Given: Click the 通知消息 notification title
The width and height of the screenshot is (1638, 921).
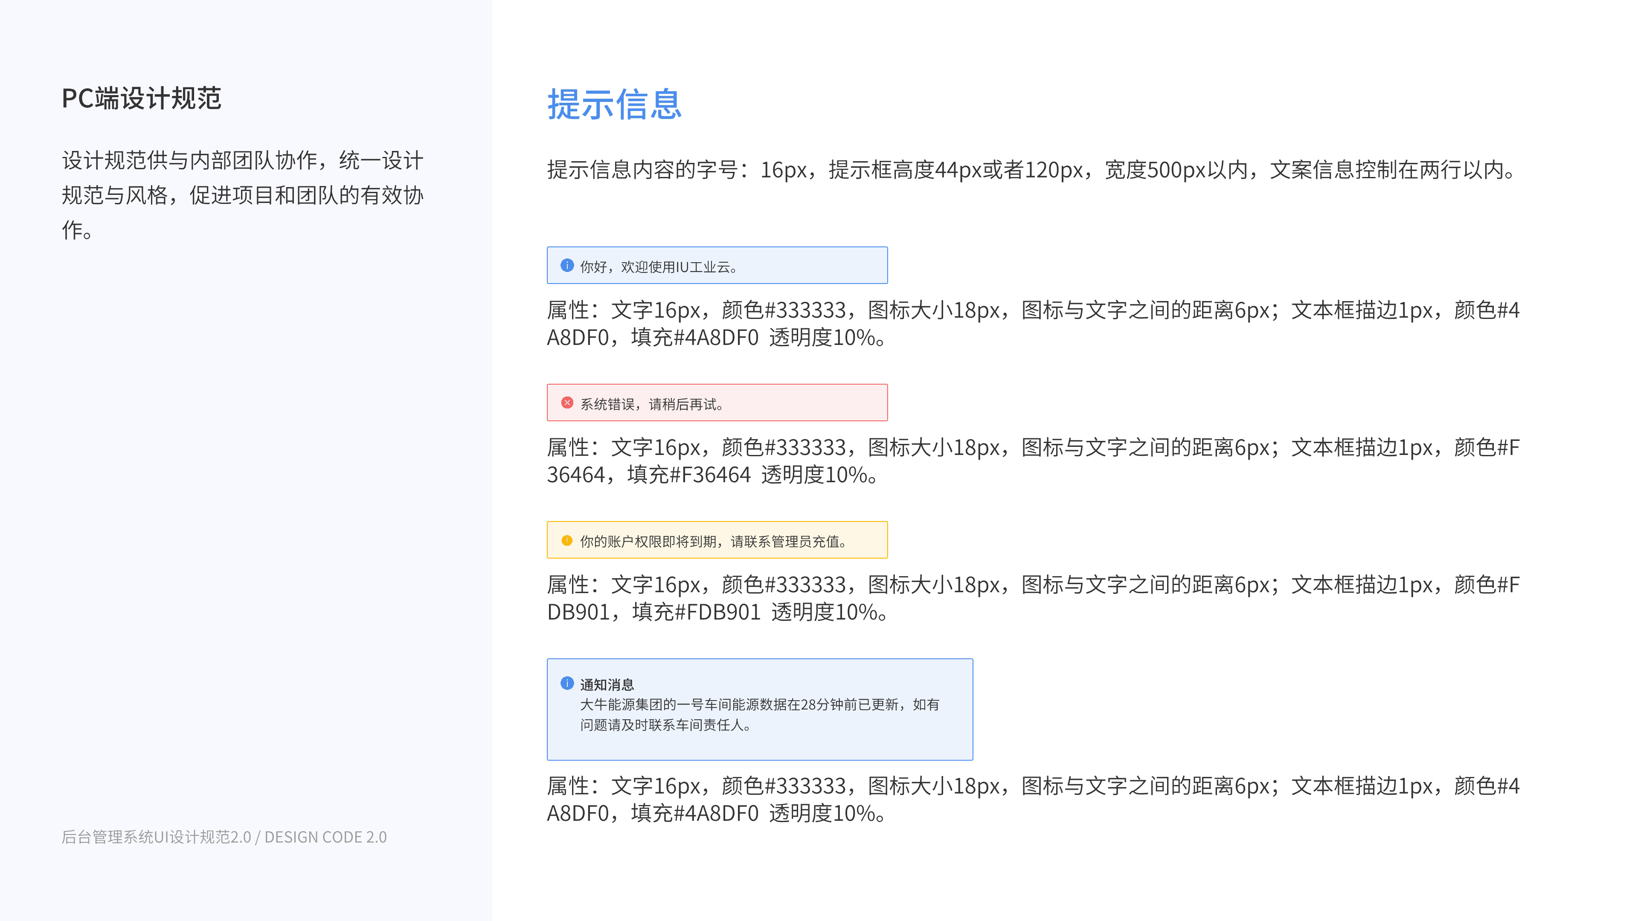Looking at the screenshot, I should (x=607, y=684).
